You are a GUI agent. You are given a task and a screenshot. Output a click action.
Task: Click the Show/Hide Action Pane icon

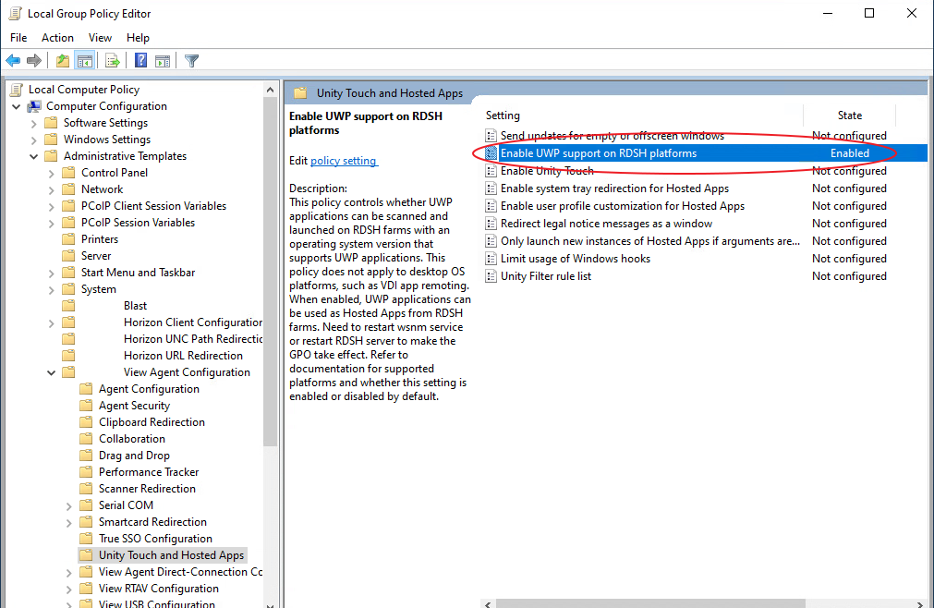pyautogui.click(x=163, y=61)
